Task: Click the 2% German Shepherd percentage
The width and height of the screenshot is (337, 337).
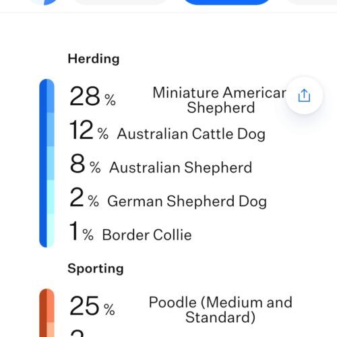Action: 84,197
